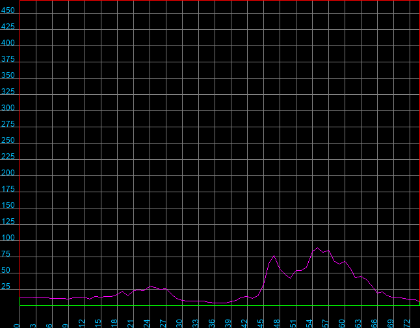Viewport: 420px width, 328px height.
Task: Click the "275" vertical axis value
Action: tap(8, 124)
